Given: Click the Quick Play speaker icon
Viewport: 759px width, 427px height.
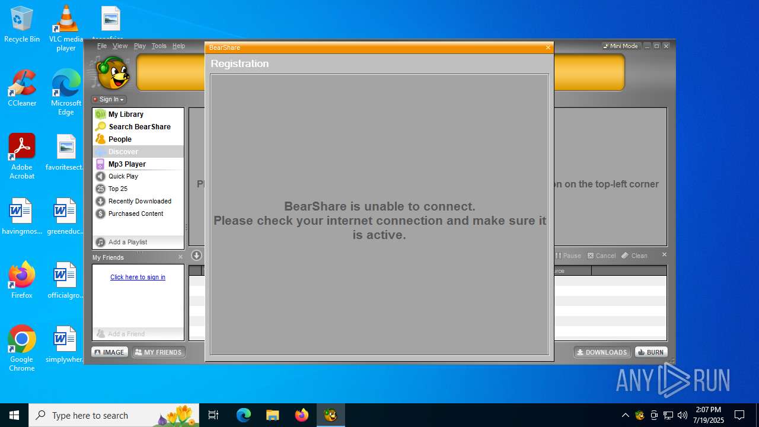Looking at the screenshot, I should click(x=100, y=176).
